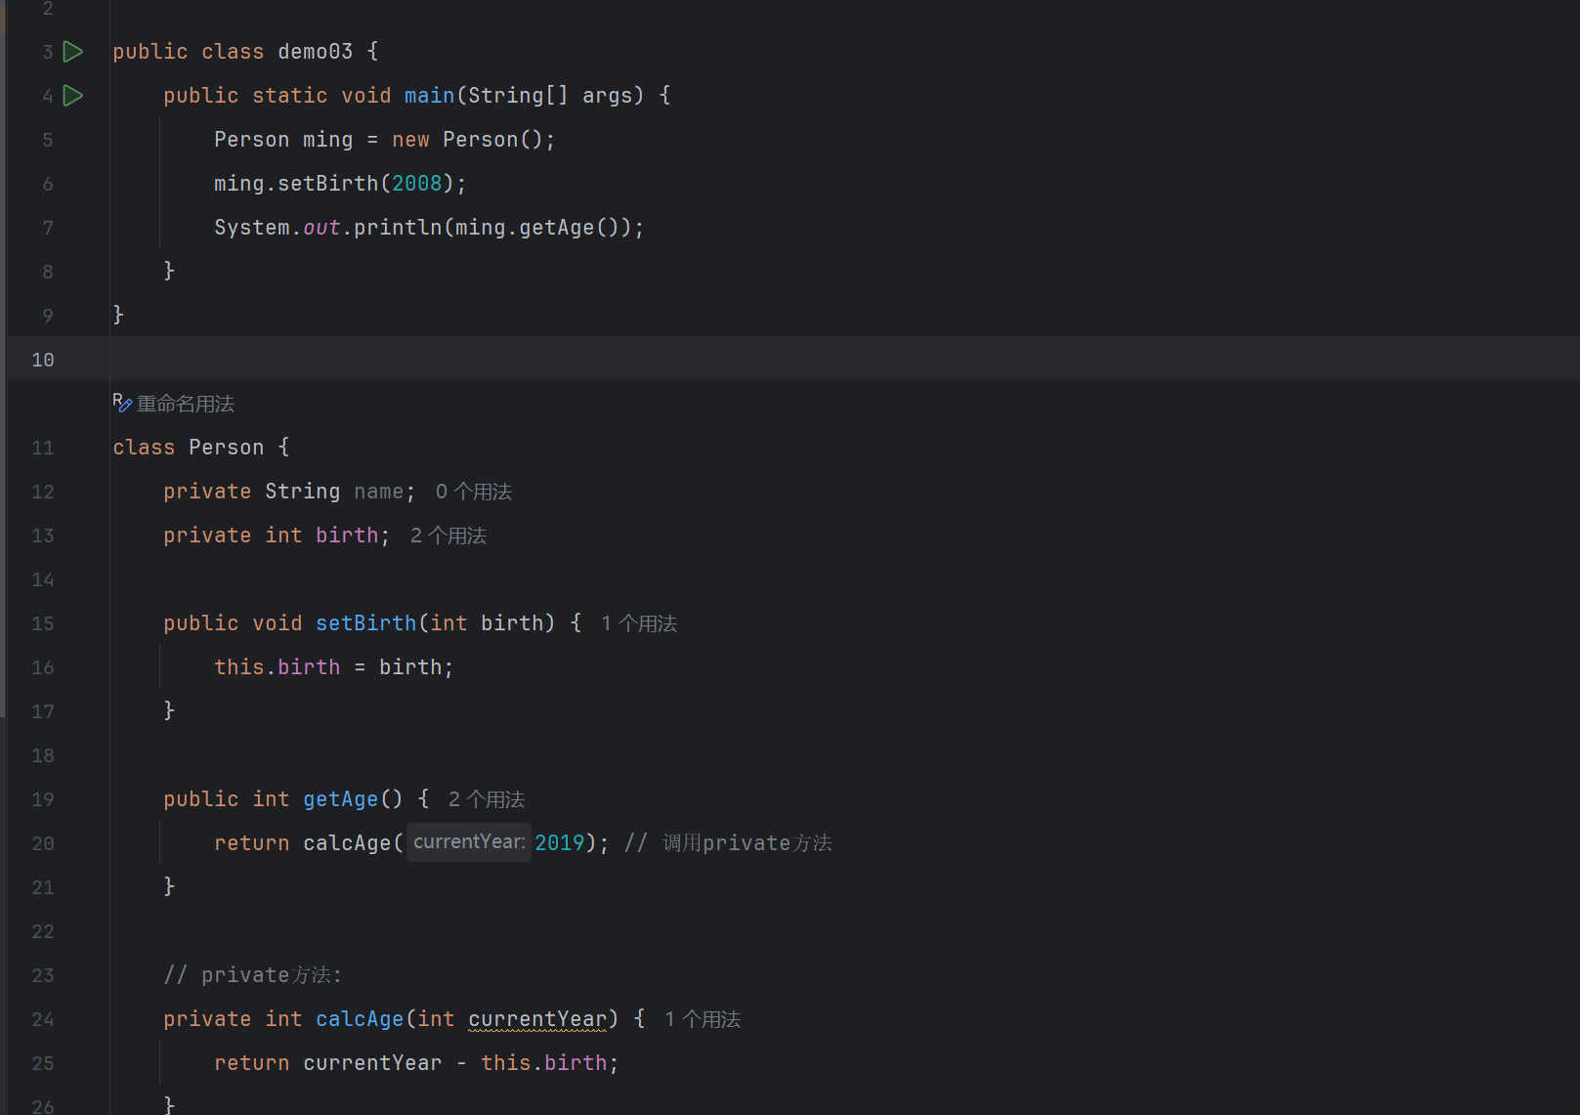Viewport: 1580px width, 1115px height.
Task: Click 'args' in the main signature
Action: coord(608,96)
